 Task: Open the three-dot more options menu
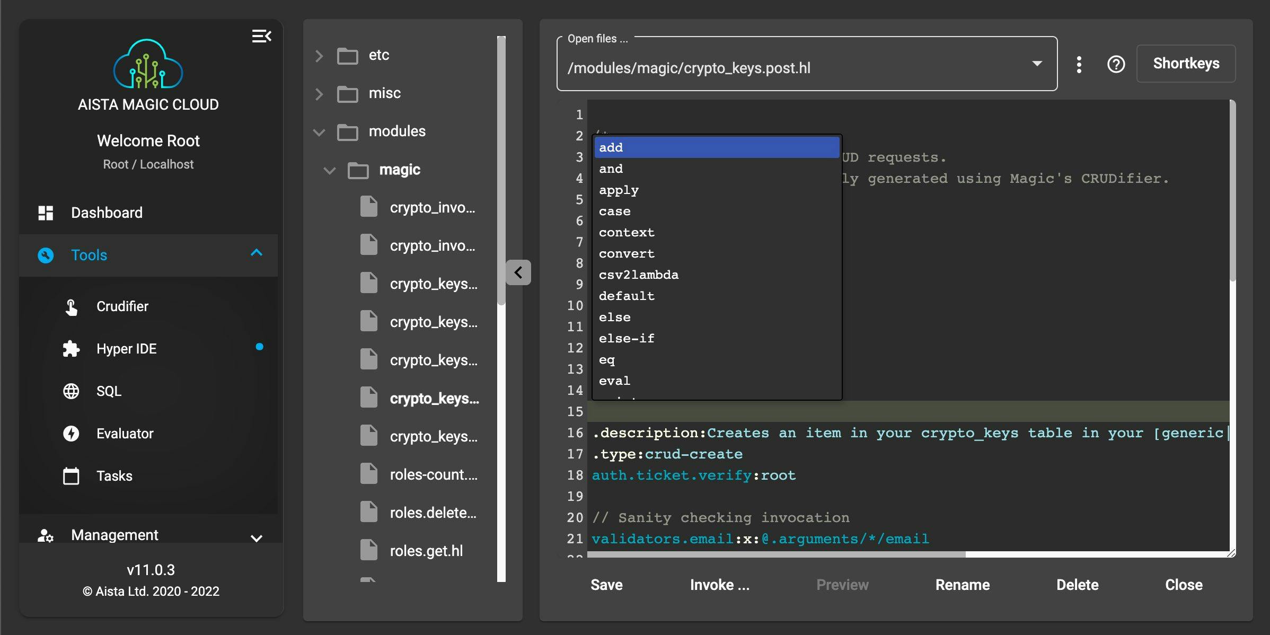pos(1079,64)
